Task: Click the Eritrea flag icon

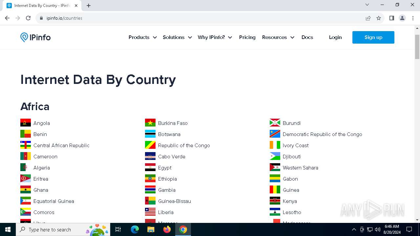Action: pyautogui.click(x=26, y=179)
